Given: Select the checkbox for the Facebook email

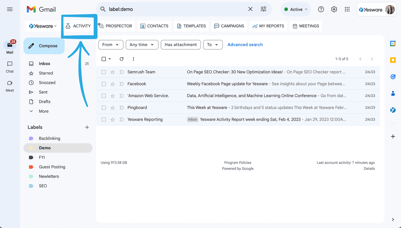Looking at the screenshot, I should [x=104, y=84].
